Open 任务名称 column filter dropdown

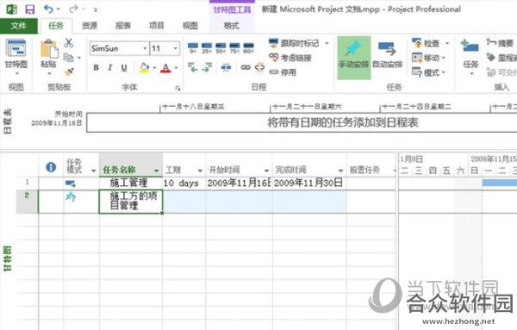point(156,171)
